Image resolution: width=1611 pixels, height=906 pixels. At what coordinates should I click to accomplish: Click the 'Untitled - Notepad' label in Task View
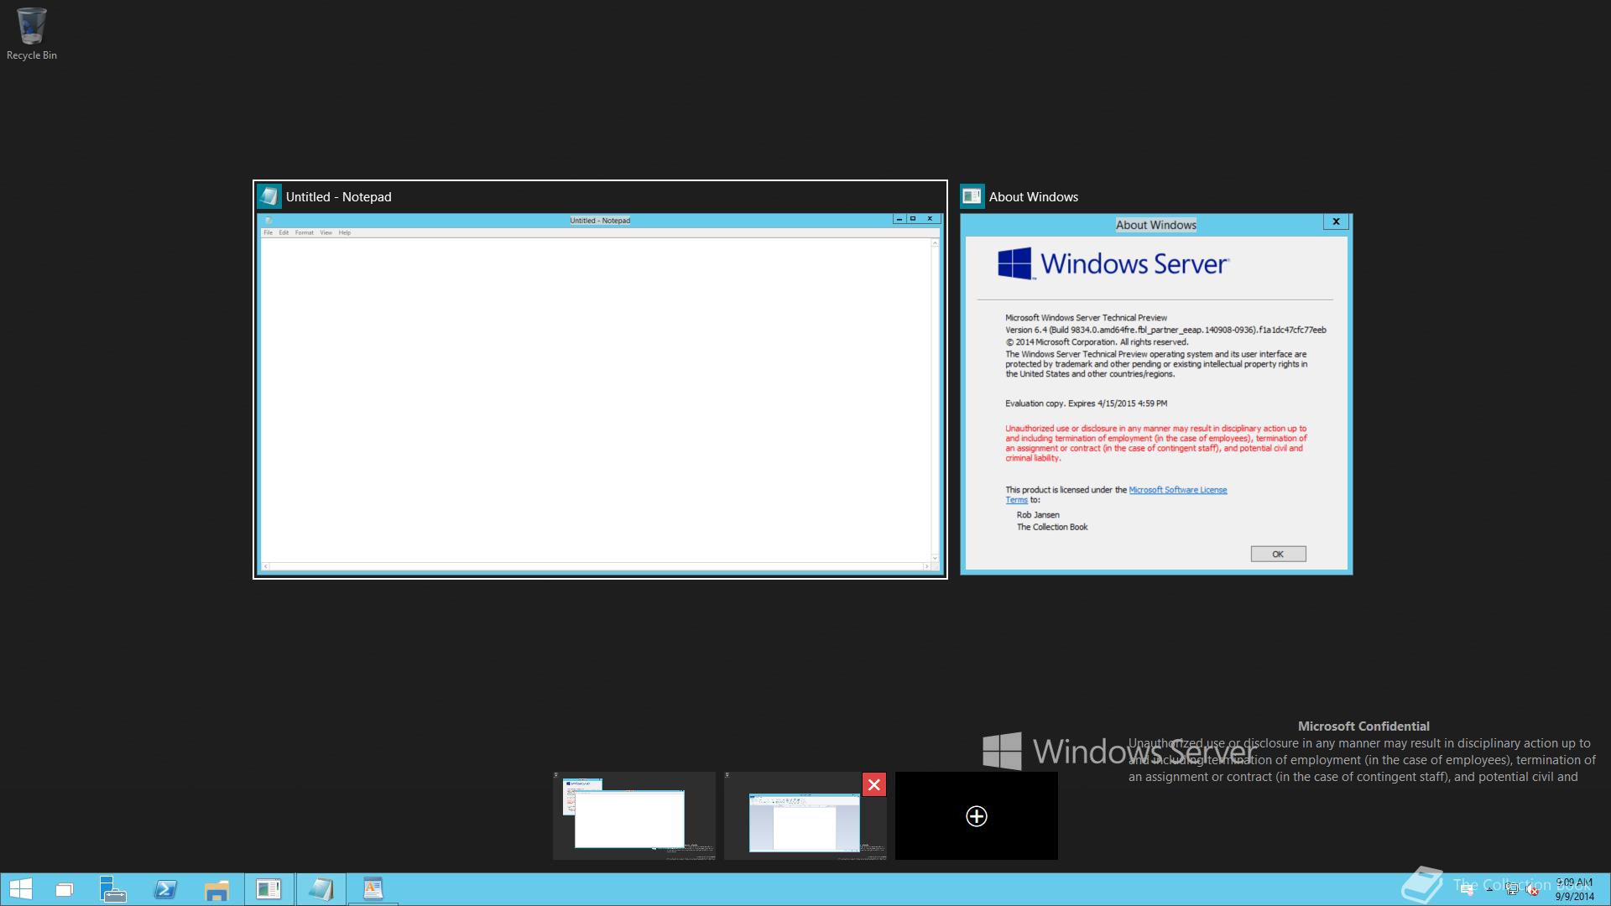coord(338,197)
